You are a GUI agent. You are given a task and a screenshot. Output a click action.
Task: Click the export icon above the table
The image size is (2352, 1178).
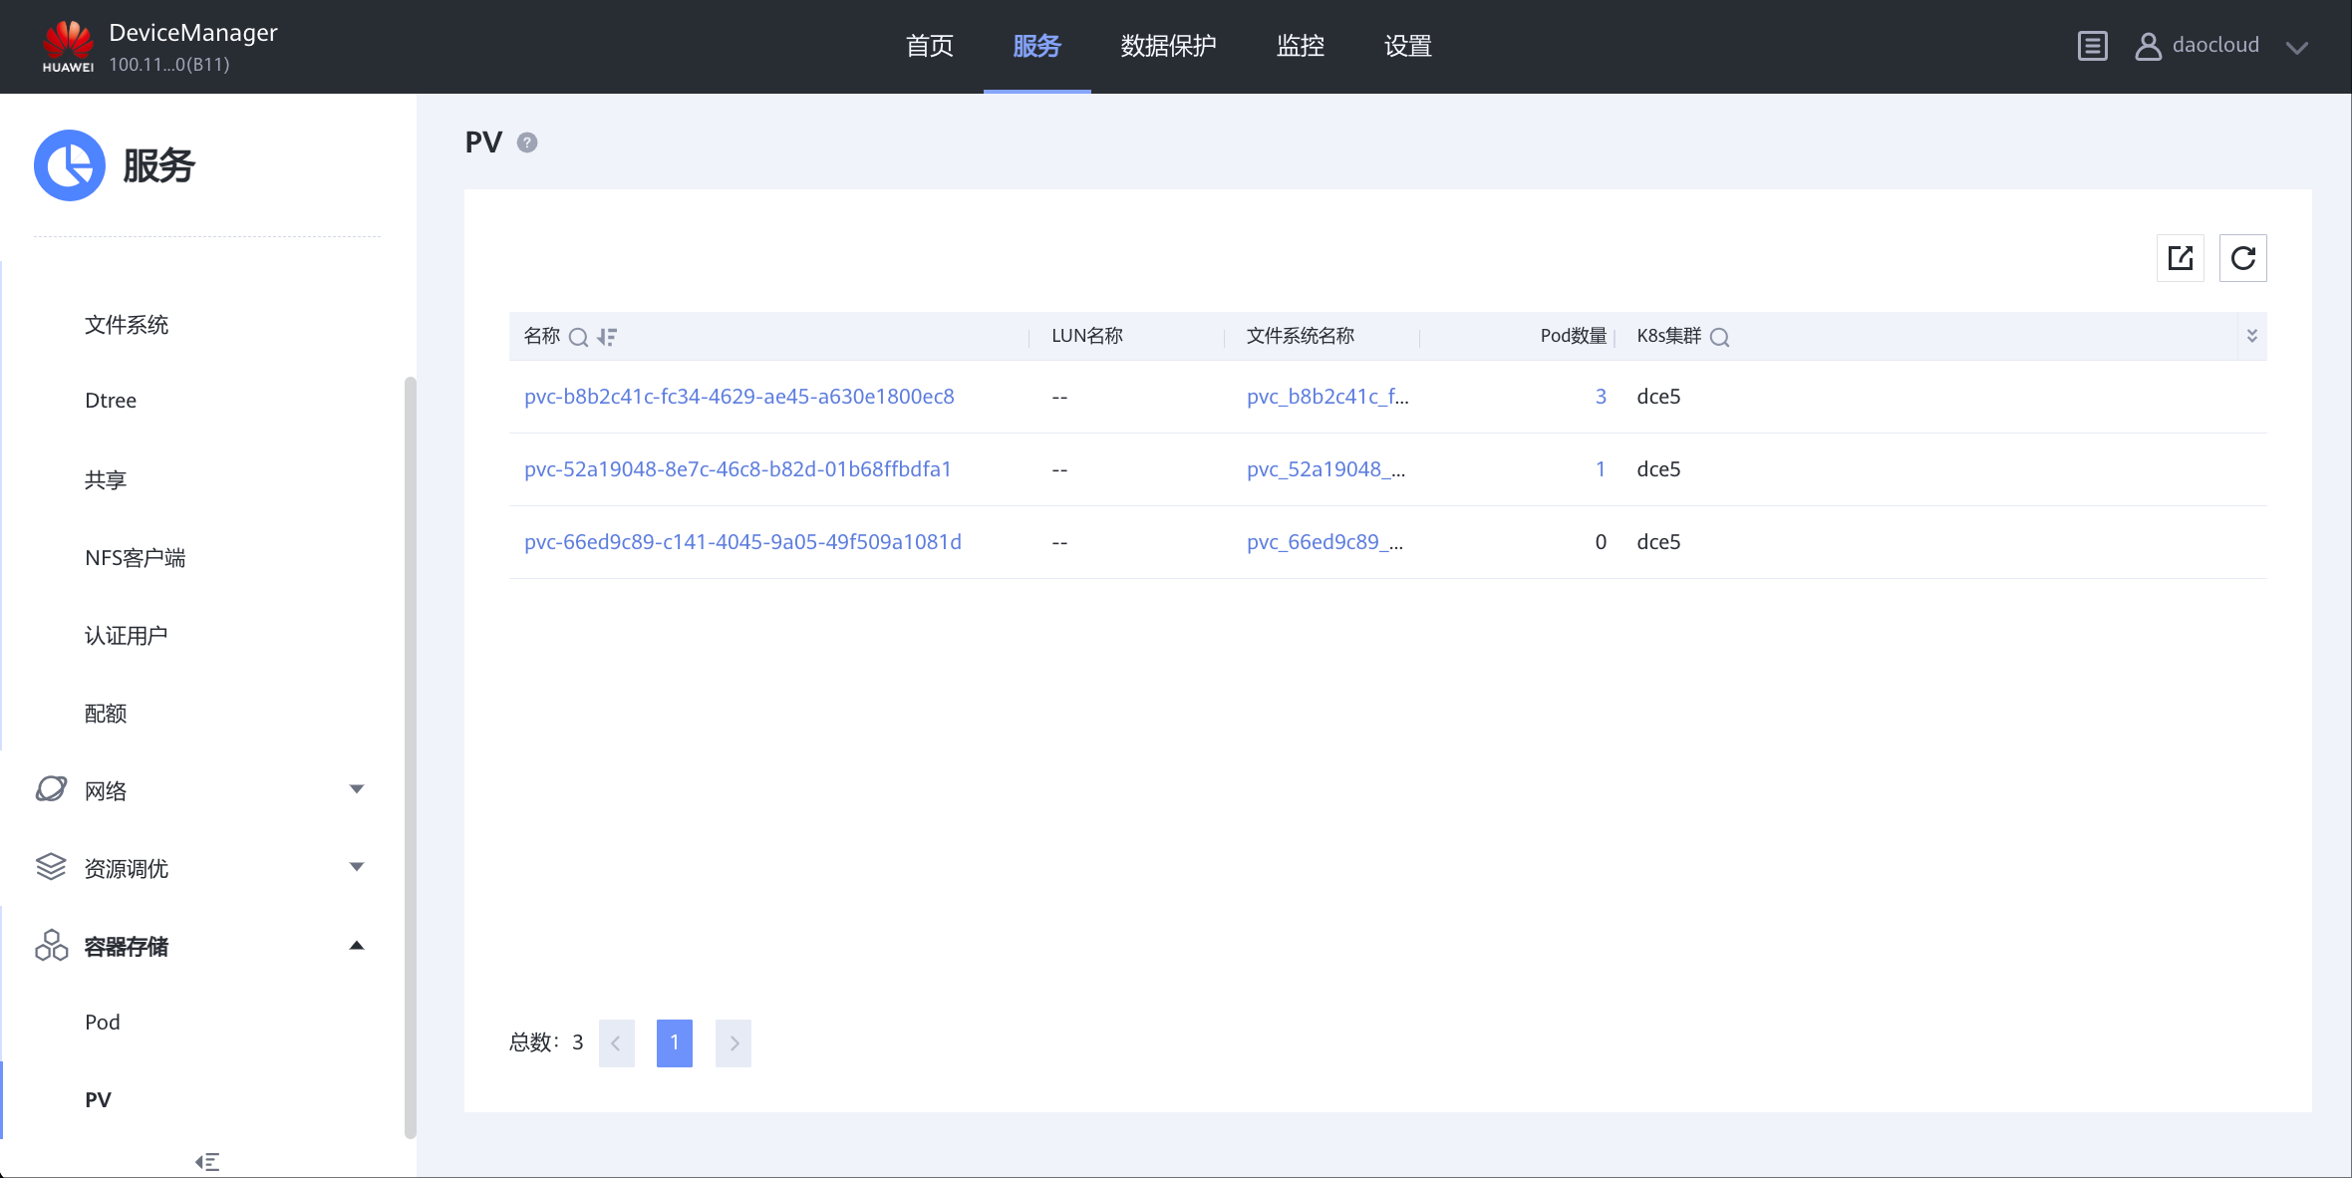(x=2180, y=258)
